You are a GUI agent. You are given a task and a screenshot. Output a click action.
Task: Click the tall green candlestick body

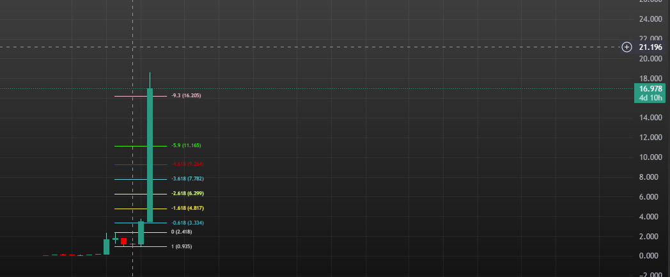point(150,155)
